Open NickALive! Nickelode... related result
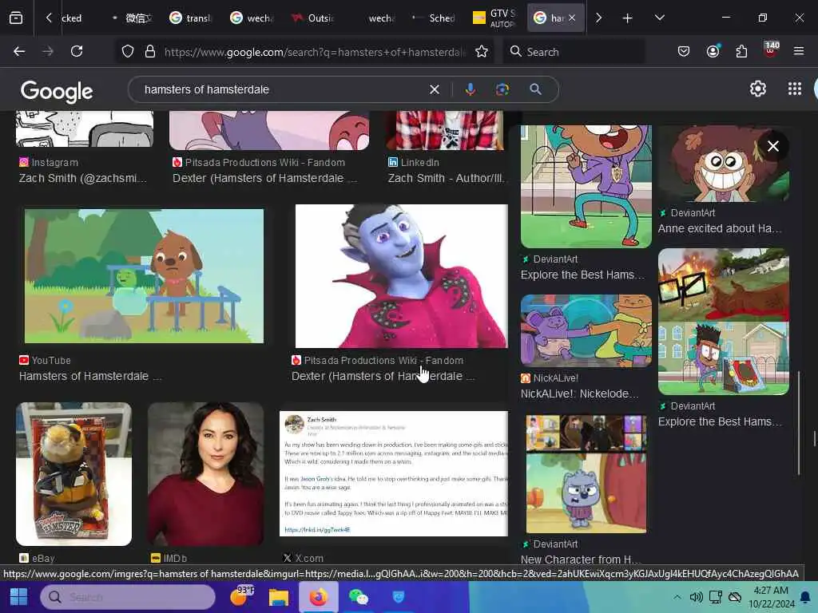Image resolution: width=818 pixels, height=613 pixels. click(x=579, y=394)
